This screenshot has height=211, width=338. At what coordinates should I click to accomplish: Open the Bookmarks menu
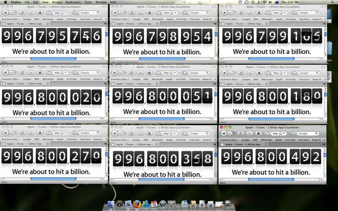coord(73,2)
